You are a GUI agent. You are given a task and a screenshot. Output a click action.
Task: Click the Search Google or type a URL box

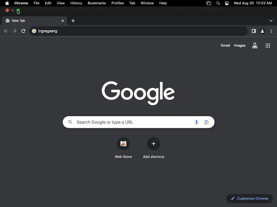tap(138, 122)
